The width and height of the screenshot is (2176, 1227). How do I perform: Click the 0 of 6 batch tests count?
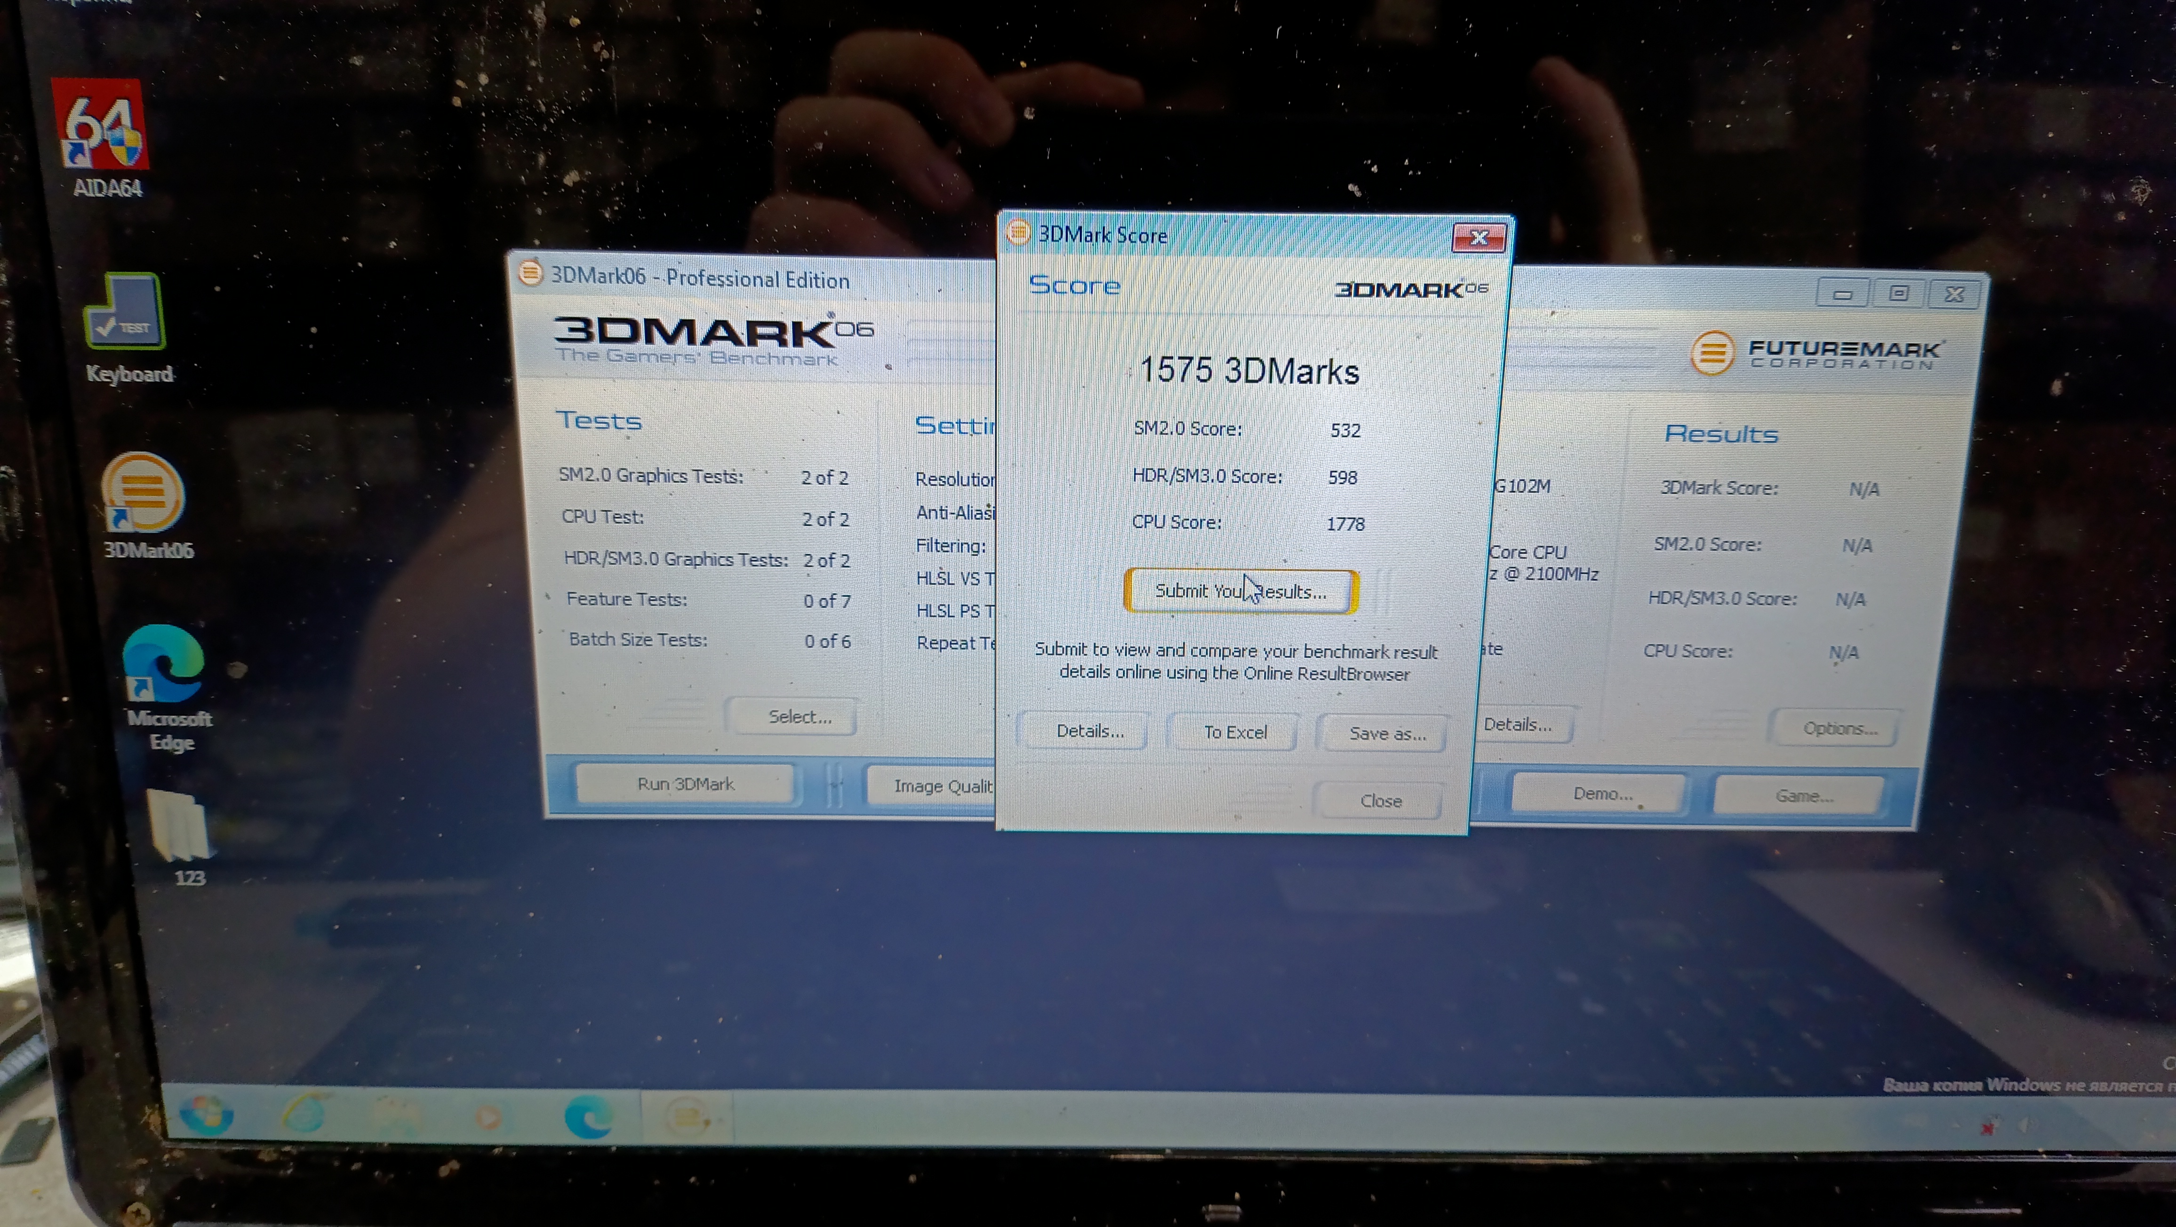point(827,641)
